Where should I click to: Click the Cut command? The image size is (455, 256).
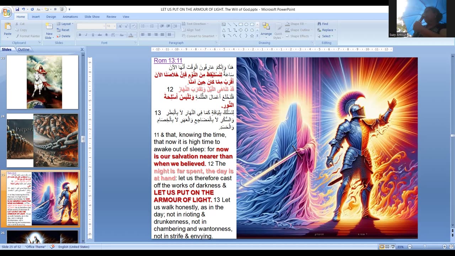(x=20, y=24)
